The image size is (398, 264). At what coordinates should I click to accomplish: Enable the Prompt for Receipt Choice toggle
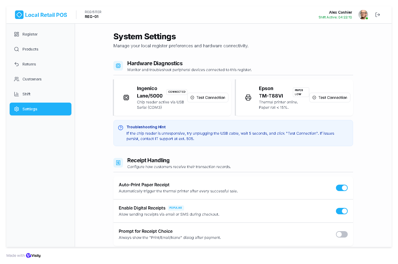(x=342, y=234)
